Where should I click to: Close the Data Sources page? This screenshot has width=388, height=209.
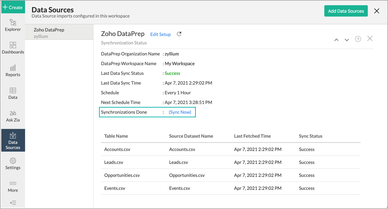pos(377,11)
